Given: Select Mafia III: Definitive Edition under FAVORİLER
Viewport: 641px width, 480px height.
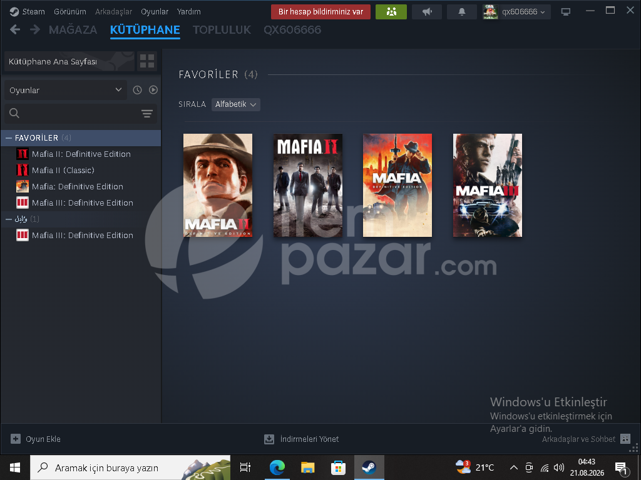Looking at the screenshot, I should pos(81,203).
